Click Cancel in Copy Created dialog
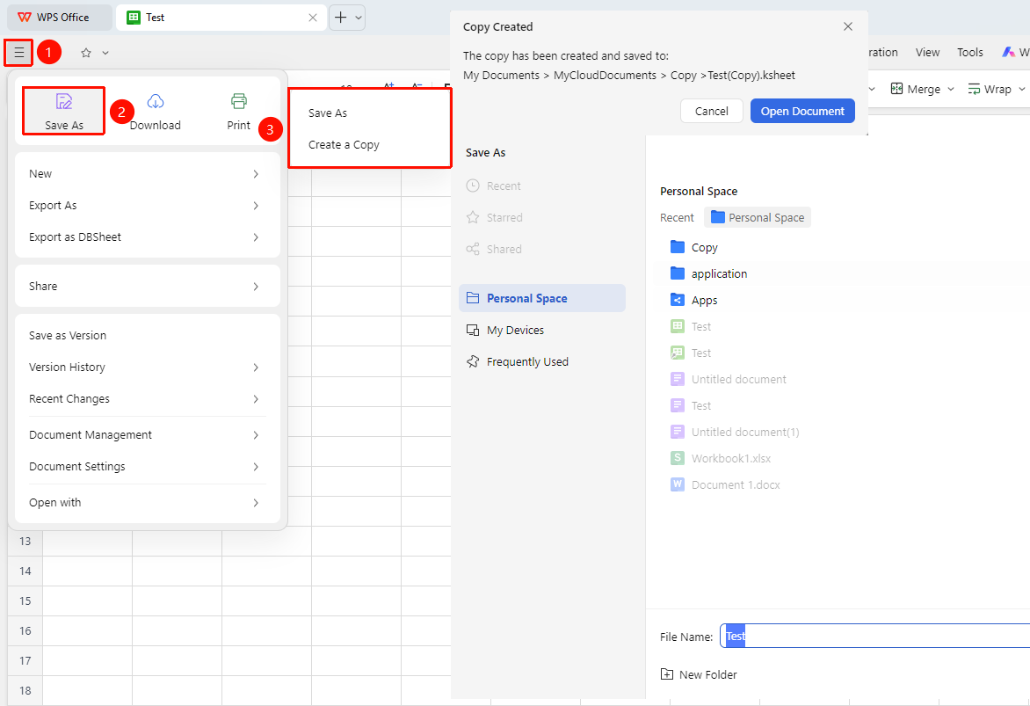The image size is (1030, 706). pyautogui.click(x=711, y=111)
